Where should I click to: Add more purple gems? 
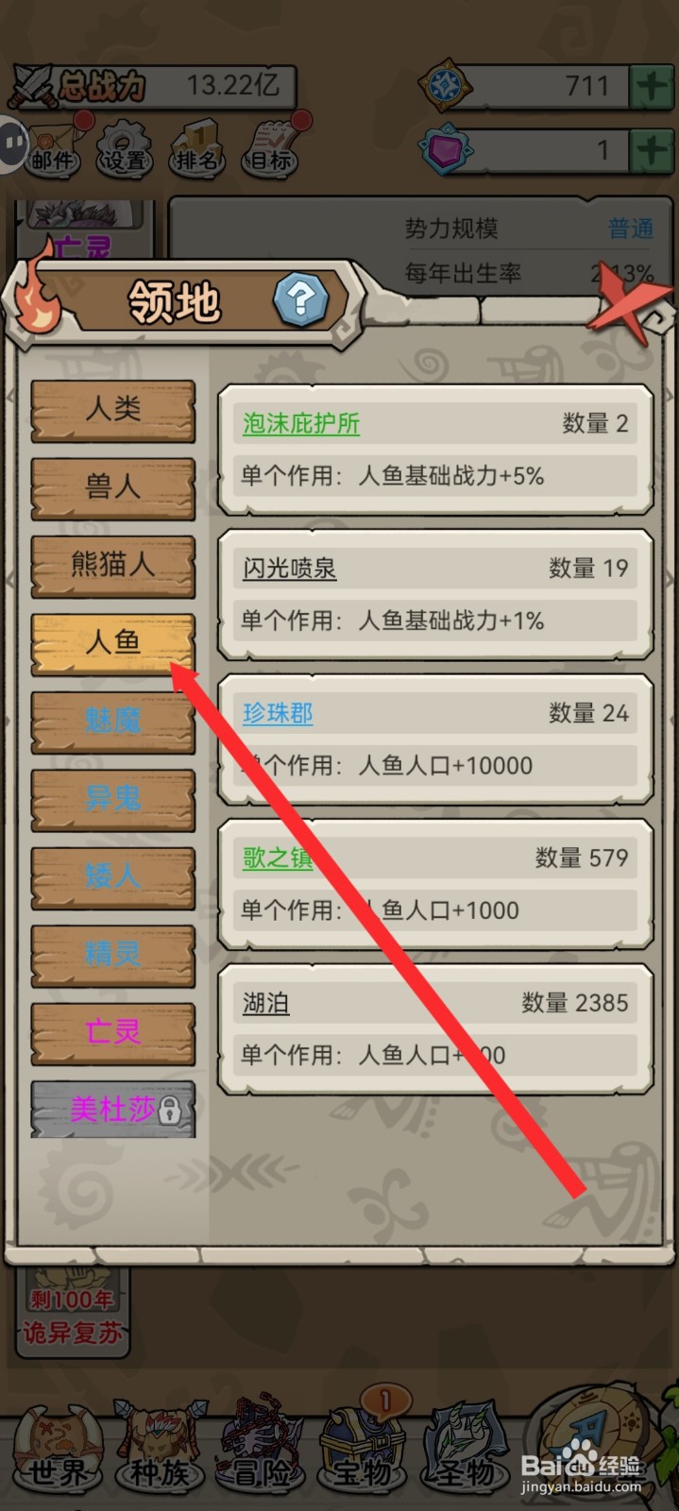[652, 150]
